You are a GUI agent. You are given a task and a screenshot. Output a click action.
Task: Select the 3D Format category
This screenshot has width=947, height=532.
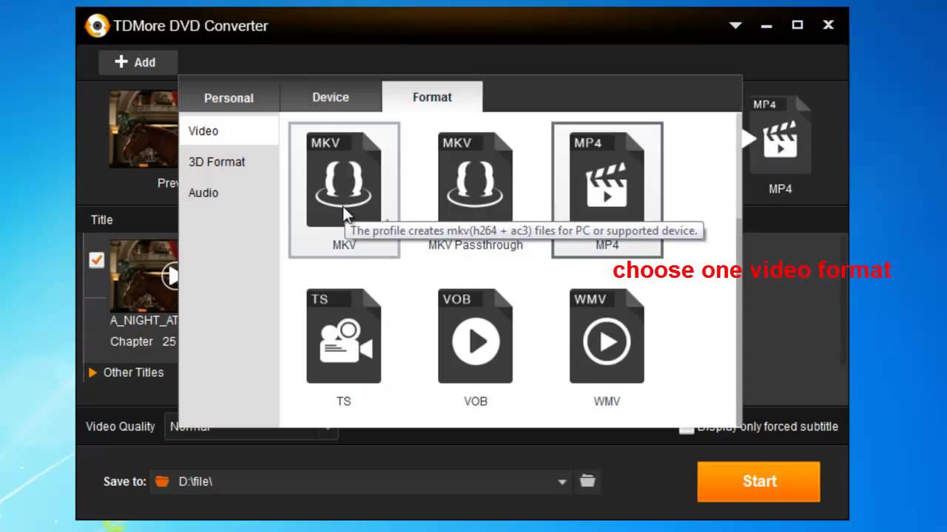pos(229,162)
